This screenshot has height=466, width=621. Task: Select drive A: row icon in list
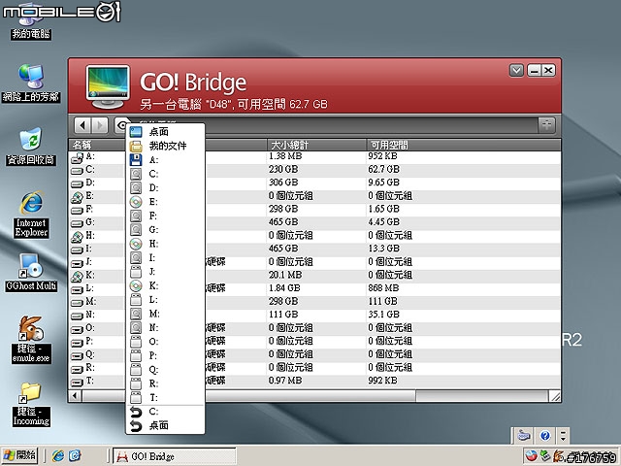77,157
